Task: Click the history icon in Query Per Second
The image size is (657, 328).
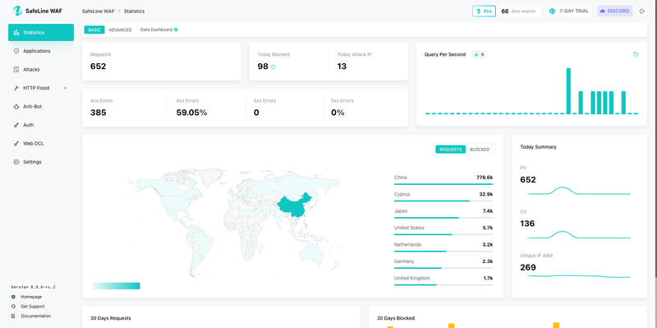Action: coord(636,54)
